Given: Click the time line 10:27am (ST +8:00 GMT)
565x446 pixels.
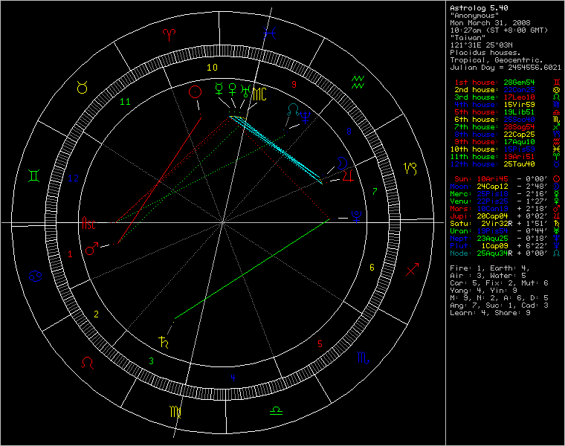Looking at the screenshot, I should point(499,30).
